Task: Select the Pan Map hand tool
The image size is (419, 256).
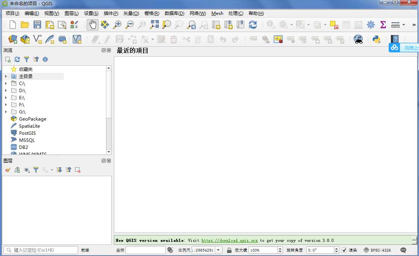Action: tap(93, 25)
